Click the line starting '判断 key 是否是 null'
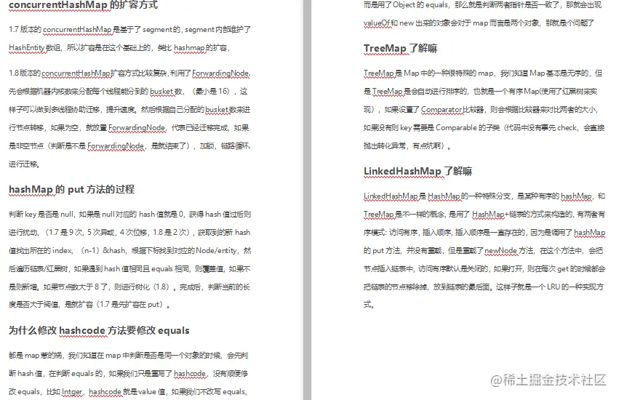The width and height of the screenshot is (619, 400). [129, 215]
